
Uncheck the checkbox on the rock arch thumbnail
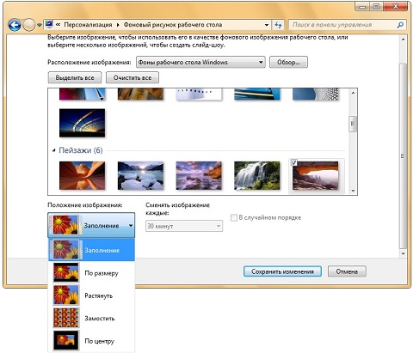click(x=293, y=162)
